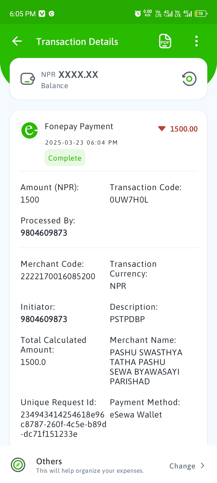Tap the battery indicator in the status bar
217x483 pixels.
pyautogui.click(x=201, y=14)
